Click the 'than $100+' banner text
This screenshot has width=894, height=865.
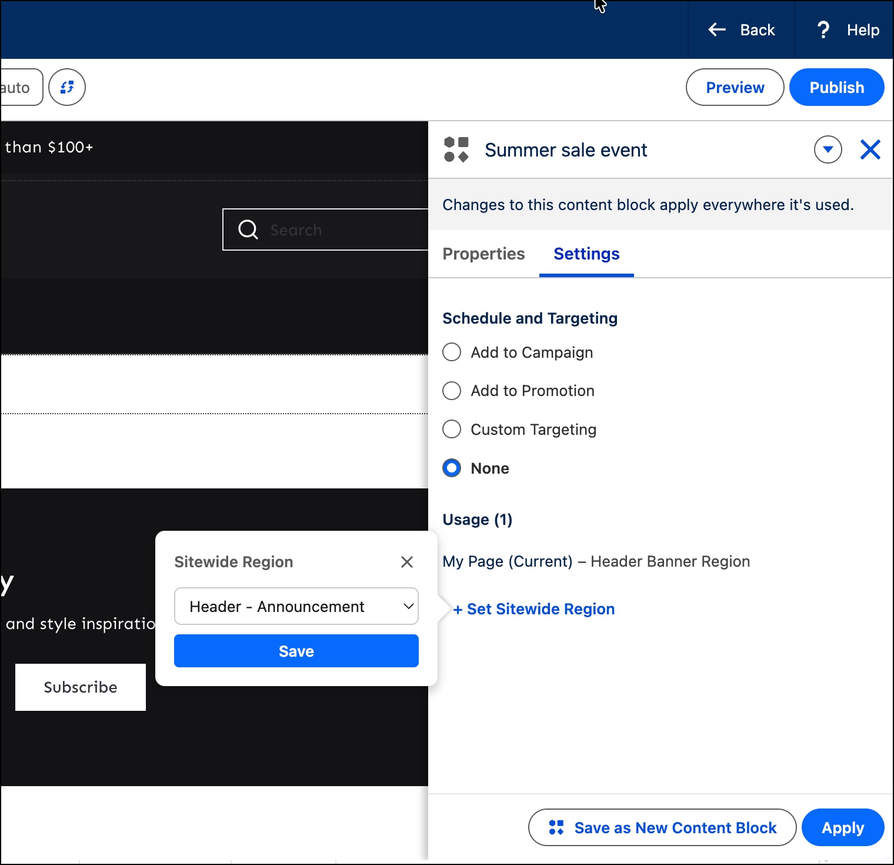[49, 147]
